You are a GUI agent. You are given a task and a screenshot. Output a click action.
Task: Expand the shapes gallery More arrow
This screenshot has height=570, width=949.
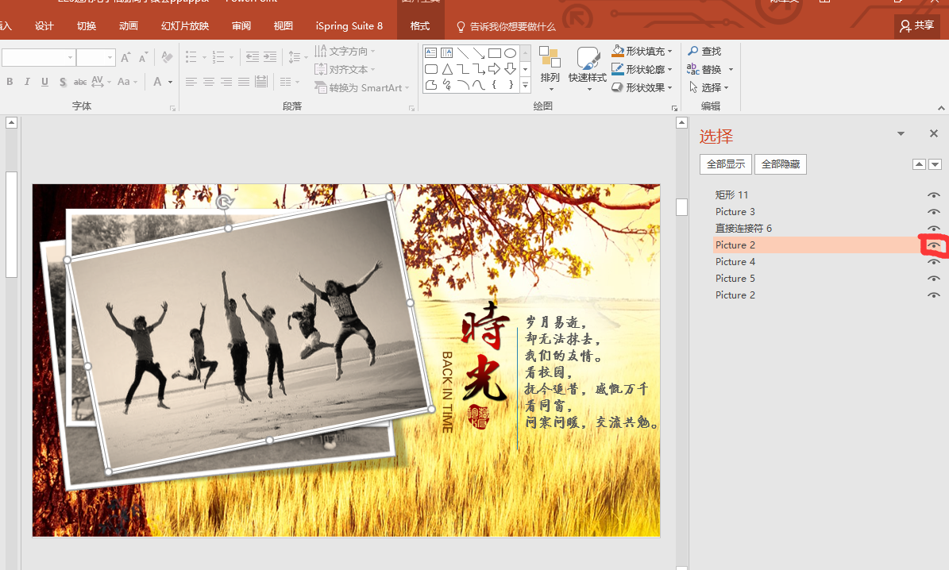(x=526, y=86)
